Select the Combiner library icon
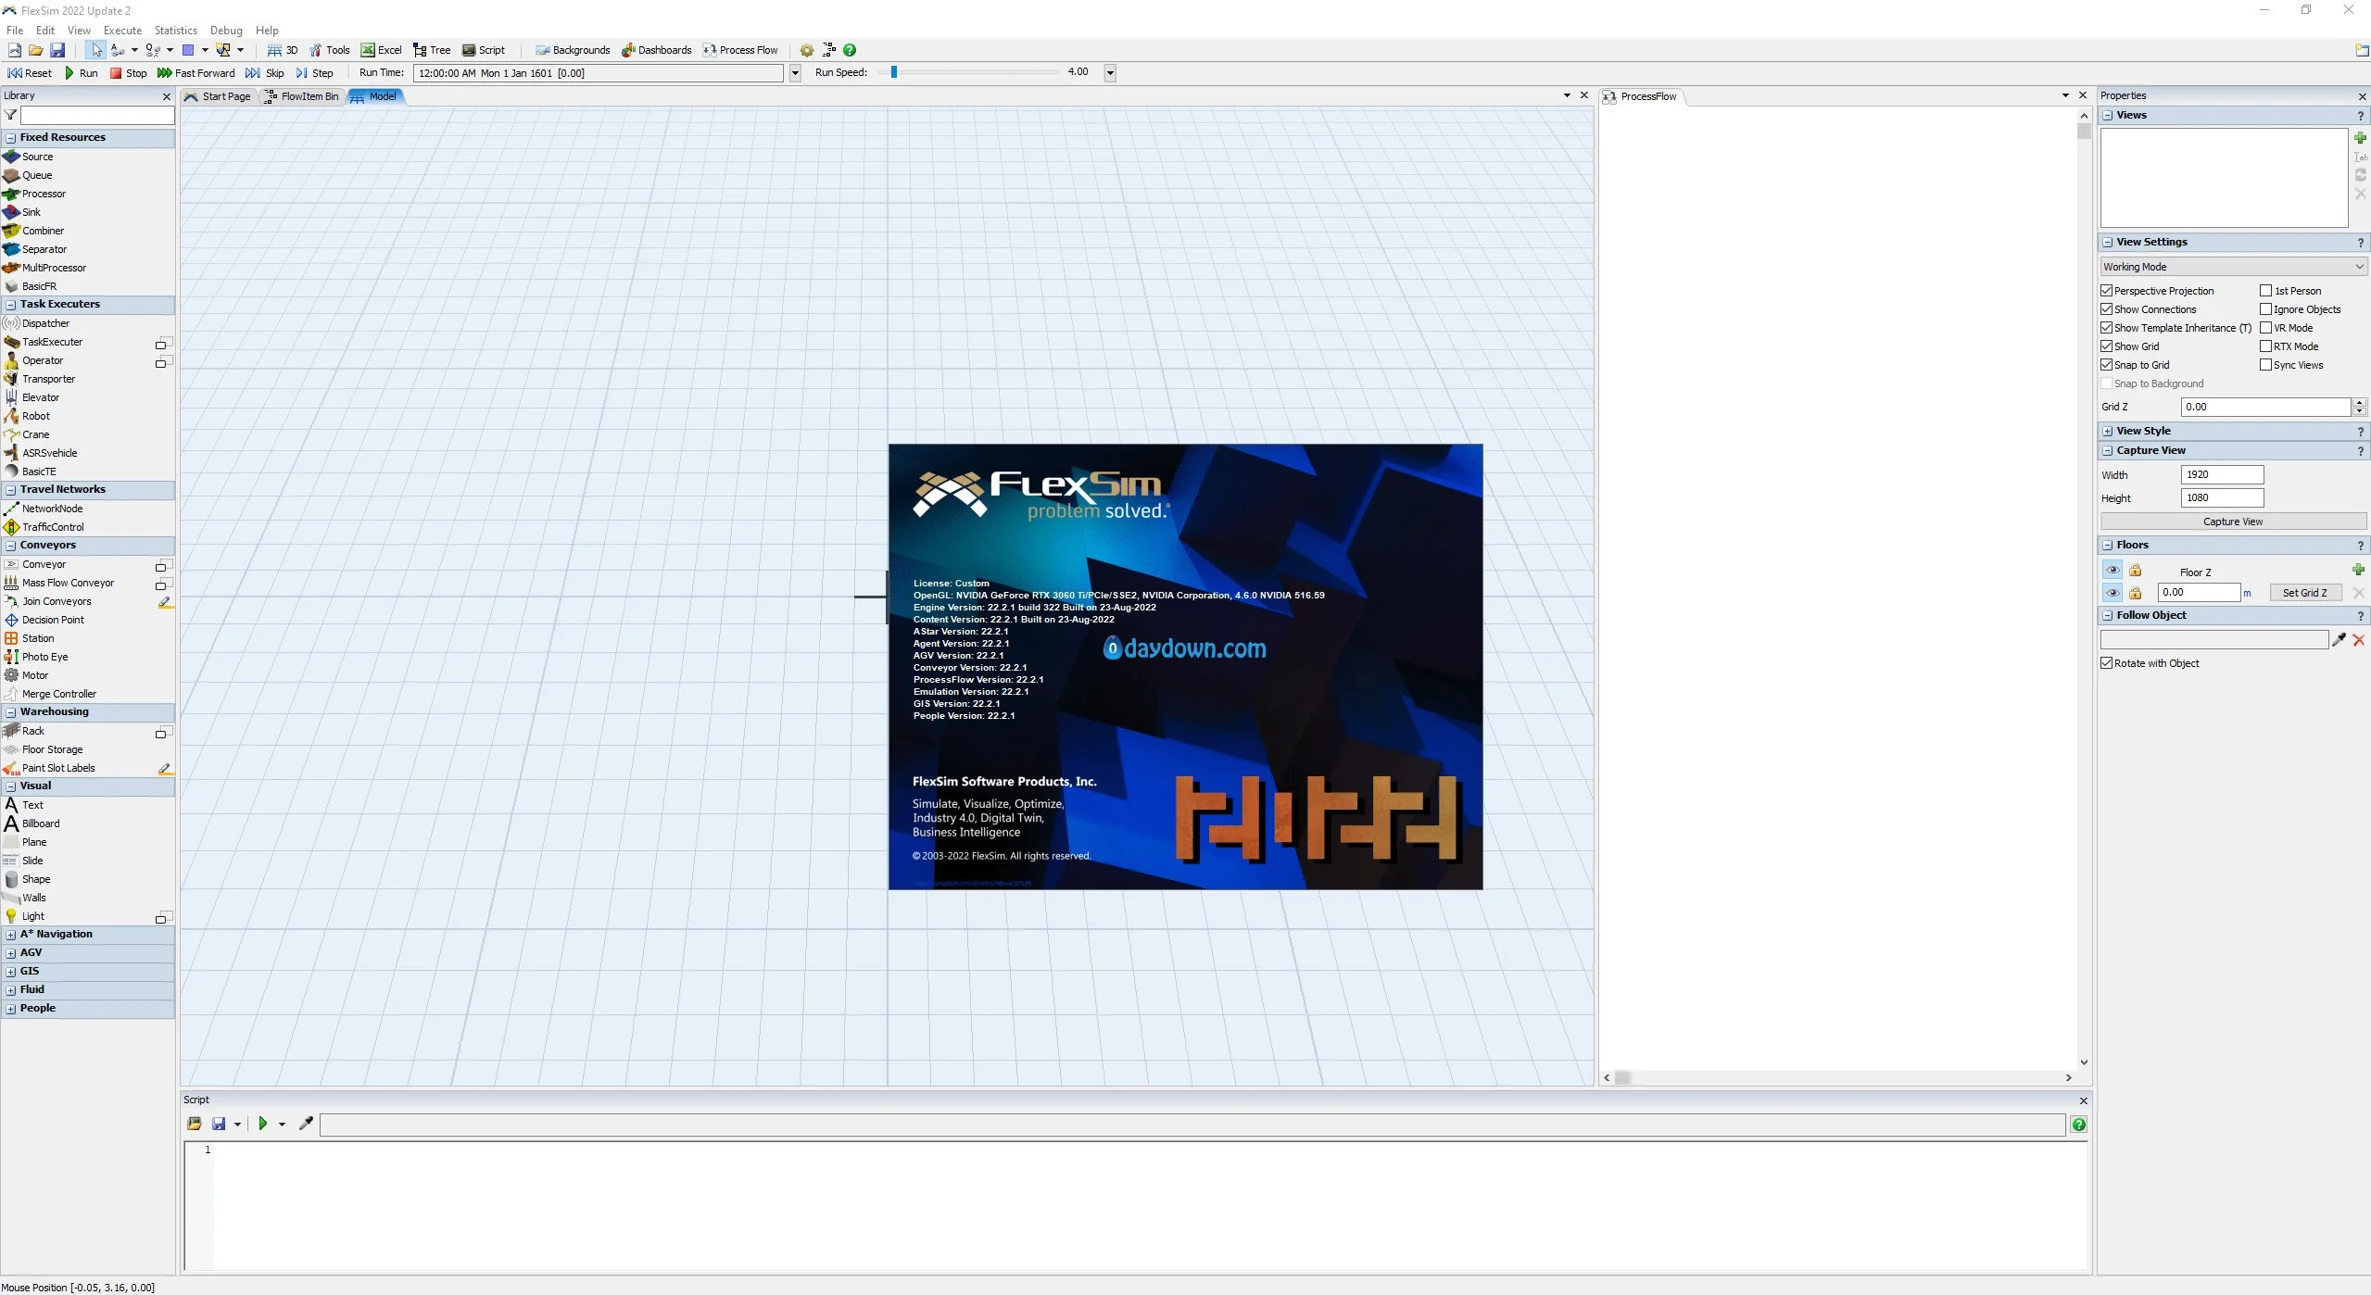This screenshot has width=2371, height=1295. tap(11, 231)
